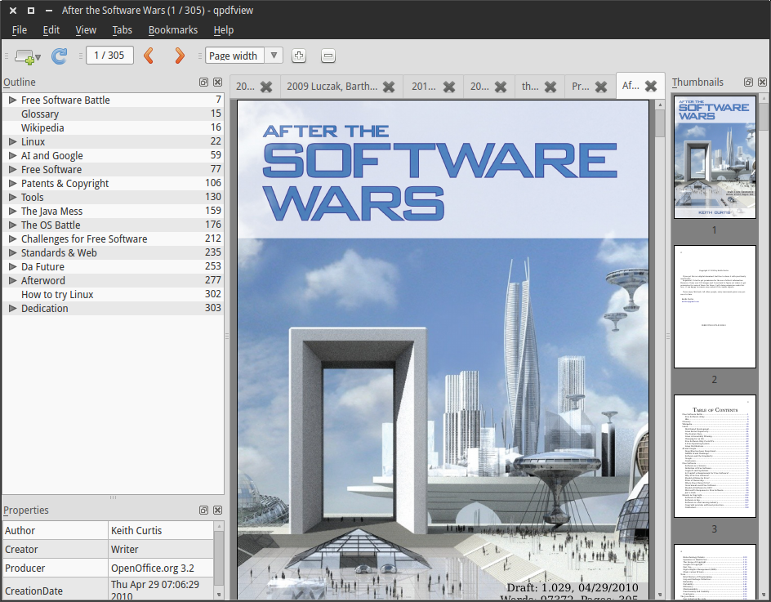
Task: Select the Free Software outline entry
Action: [x=51, y=170]
